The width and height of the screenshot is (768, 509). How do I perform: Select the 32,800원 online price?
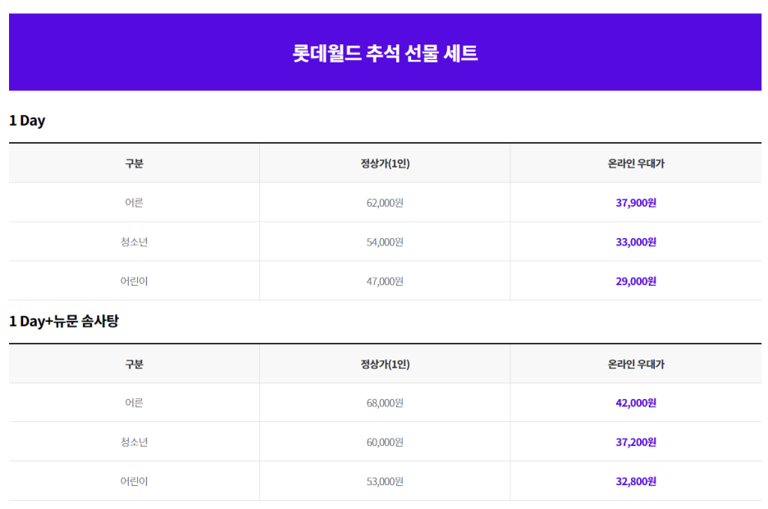(636, 481)
